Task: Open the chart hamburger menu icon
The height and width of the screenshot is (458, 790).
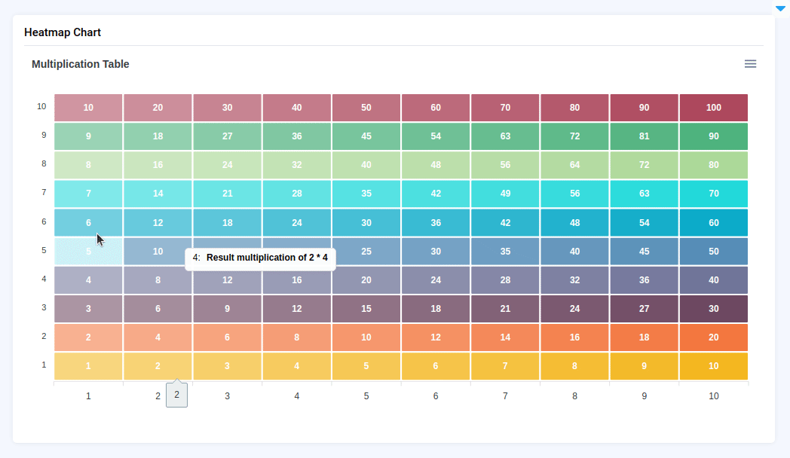Action: pos(750,64)
